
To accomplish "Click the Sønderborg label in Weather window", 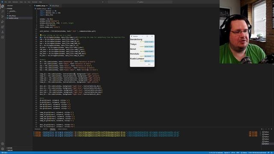I will coord(136,39).
